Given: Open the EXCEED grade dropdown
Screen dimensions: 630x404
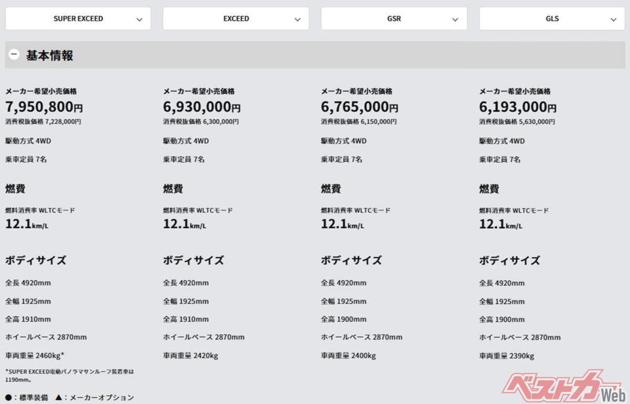Looking at the screenshot, I should coord(236,18).
